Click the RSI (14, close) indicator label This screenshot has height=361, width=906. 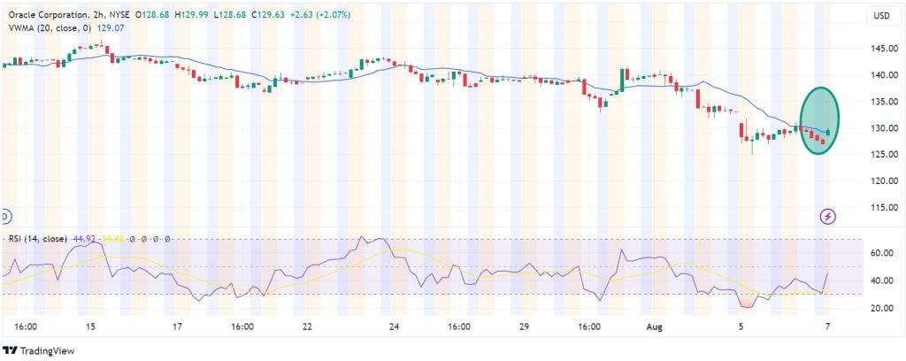pos(37,239)
